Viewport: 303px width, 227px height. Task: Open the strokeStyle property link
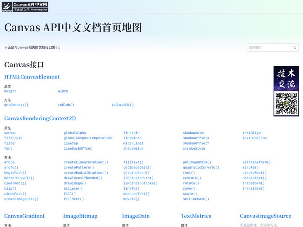(x=194, y=148)
